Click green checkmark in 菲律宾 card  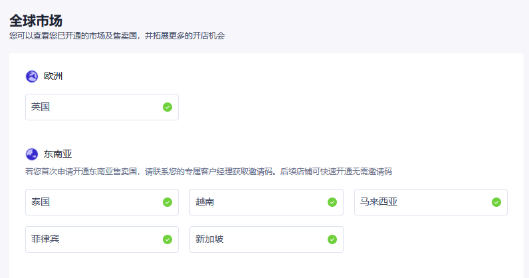(x=167, y=239)
